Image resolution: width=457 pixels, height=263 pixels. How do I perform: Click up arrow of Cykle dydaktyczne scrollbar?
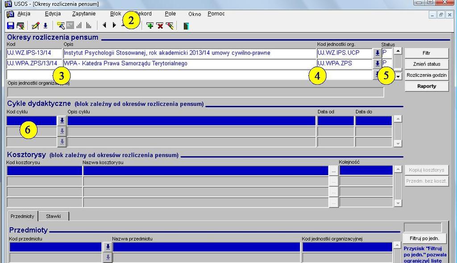398,119
